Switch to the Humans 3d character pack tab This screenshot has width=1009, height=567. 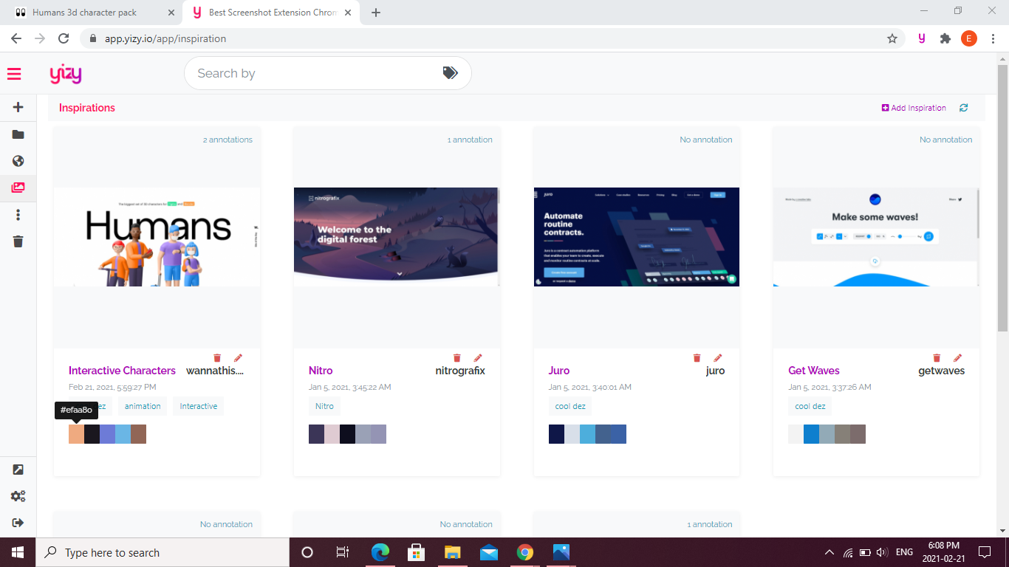coord(92,13)
